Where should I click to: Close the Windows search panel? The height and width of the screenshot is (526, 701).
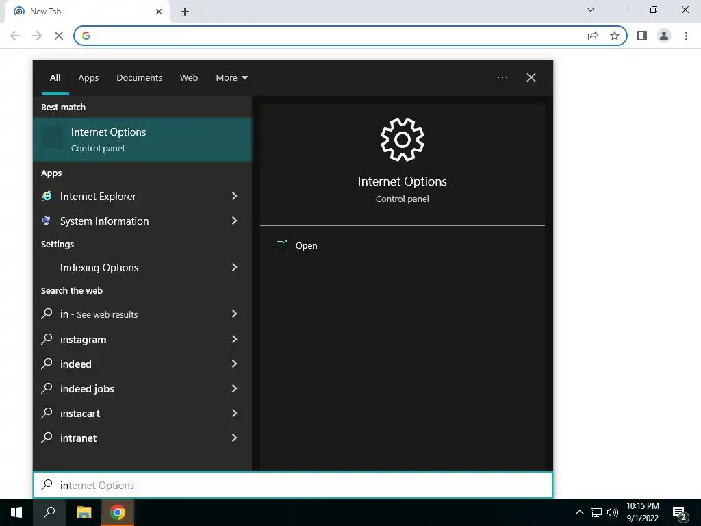tap(531, 77)
